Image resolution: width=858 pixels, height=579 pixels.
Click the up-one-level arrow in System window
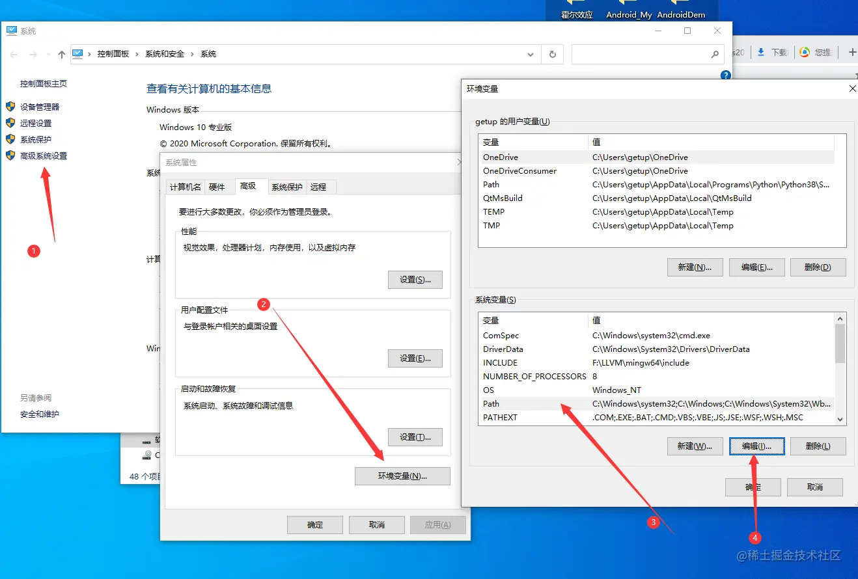[x=62, y=55]
